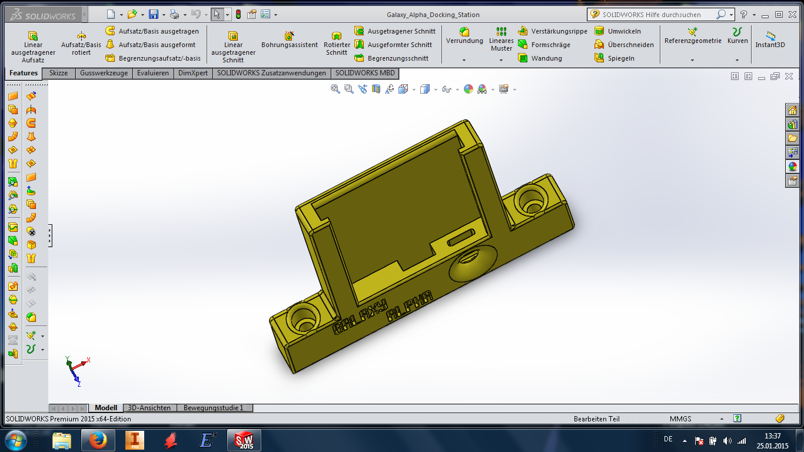Select Rotierter Schnitt tool
The height and width of the screenshot is (452, 804).
[337, 44]
